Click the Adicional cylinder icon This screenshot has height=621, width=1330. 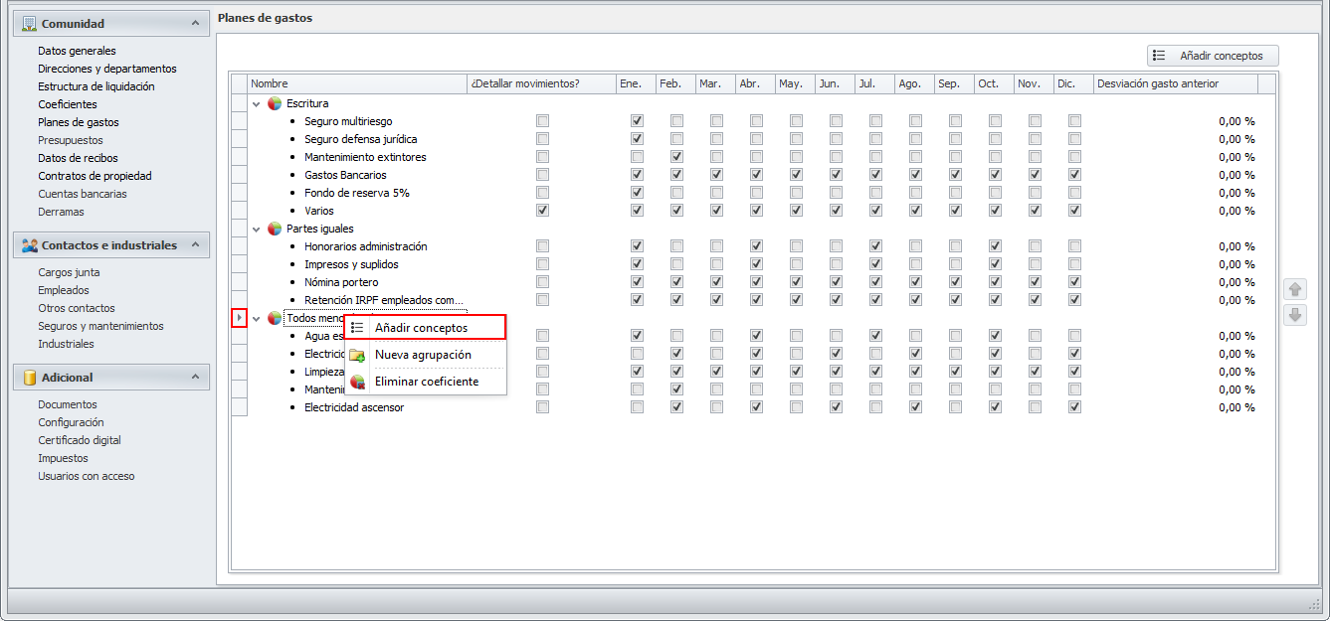coord(30,378)
